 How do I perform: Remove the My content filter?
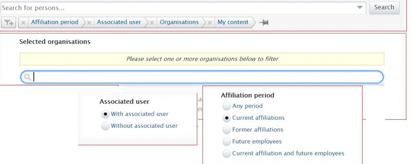click(x=210, y=23)
